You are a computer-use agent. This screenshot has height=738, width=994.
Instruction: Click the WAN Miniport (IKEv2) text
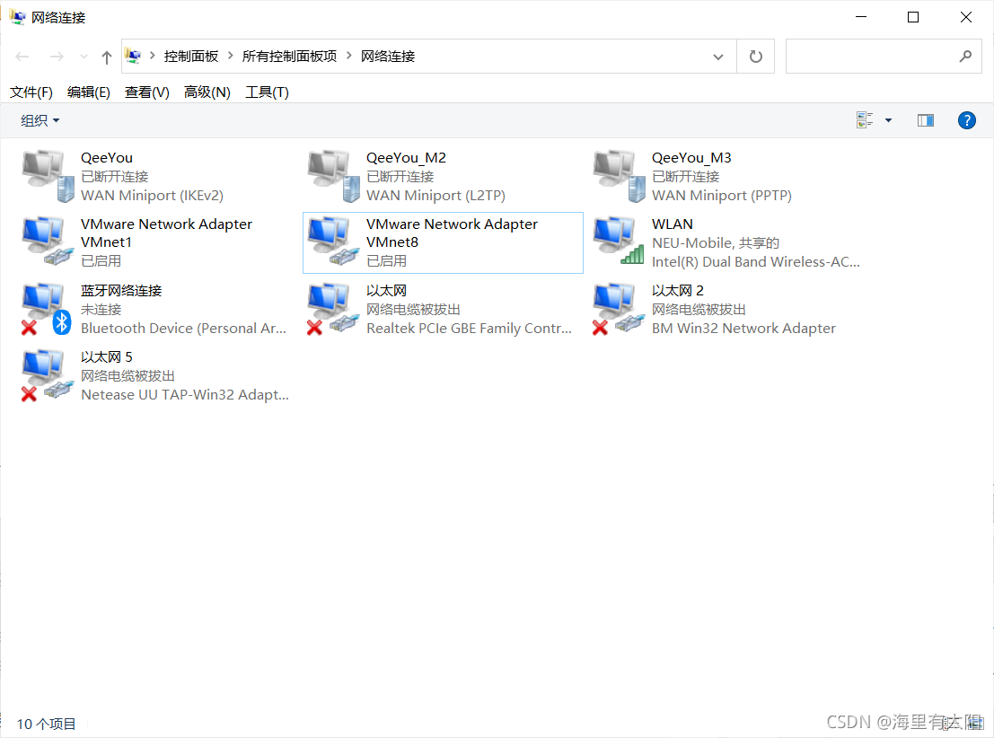[152, 196]
